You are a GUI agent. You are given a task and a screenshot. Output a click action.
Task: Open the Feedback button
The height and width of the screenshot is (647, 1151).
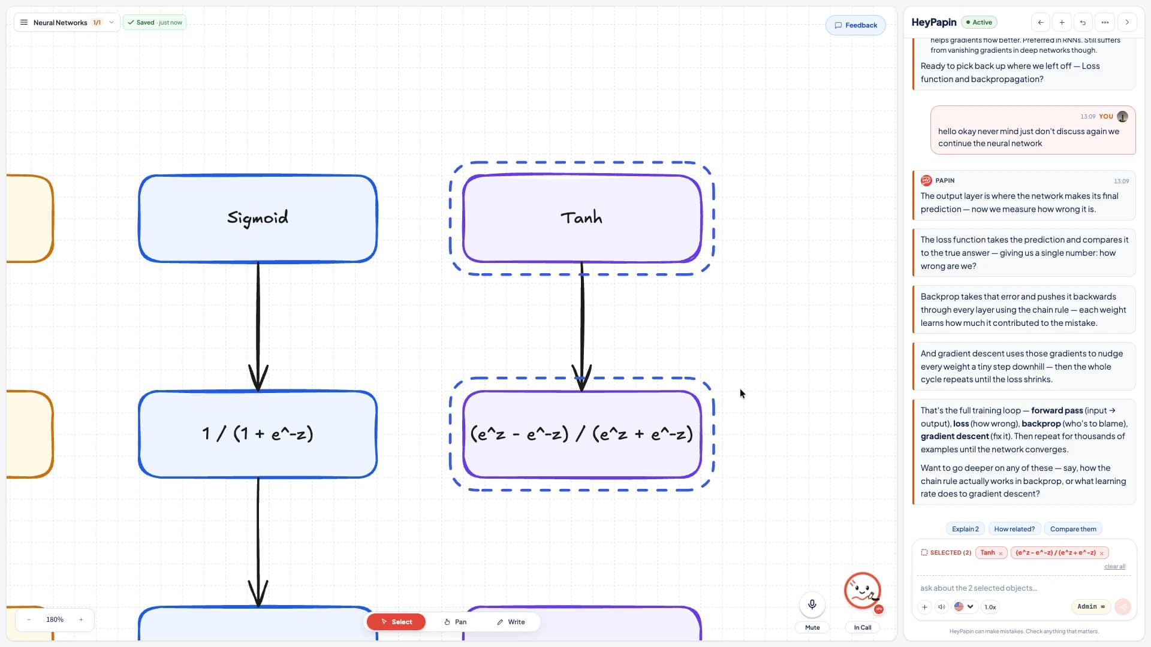tap(855, 25)
